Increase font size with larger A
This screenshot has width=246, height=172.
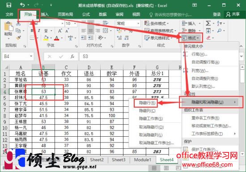60,31
